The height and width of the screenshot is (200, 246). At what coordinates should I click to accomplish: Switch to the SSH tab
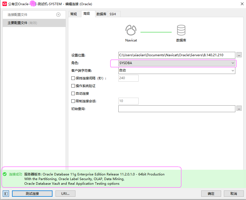114,14
